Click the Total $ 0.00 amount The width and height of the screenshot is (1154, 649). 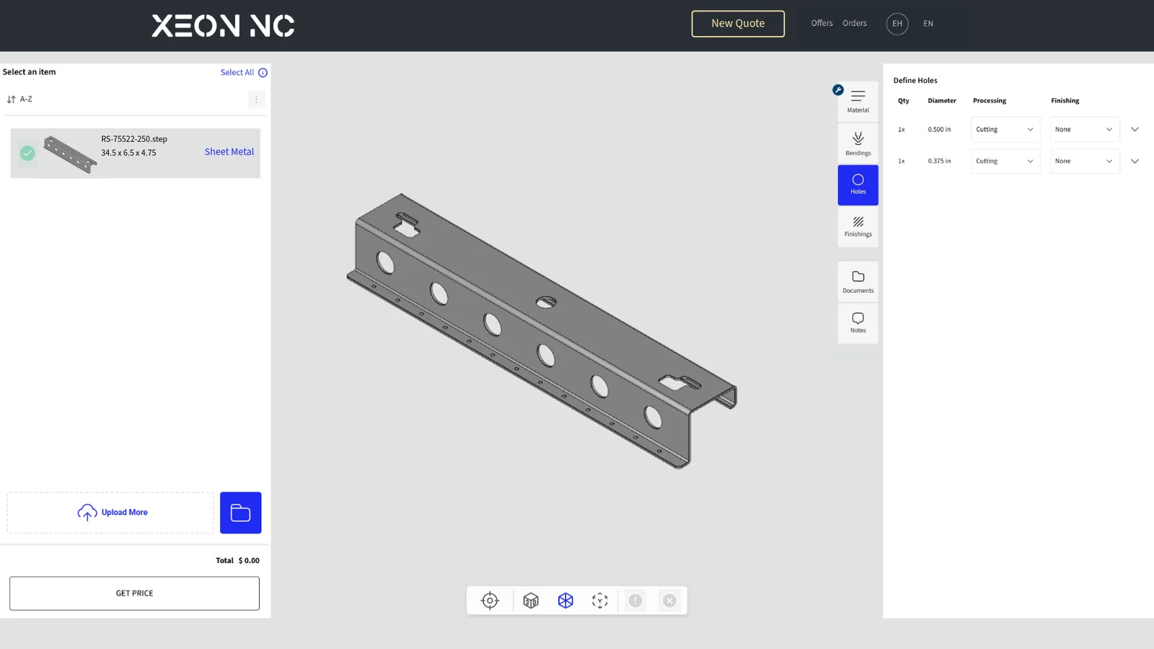pyautogui.click(x=237, y=560)
